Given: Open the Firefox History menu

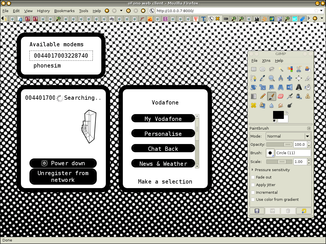Looking at the screenshot, I should coord(44,11).
